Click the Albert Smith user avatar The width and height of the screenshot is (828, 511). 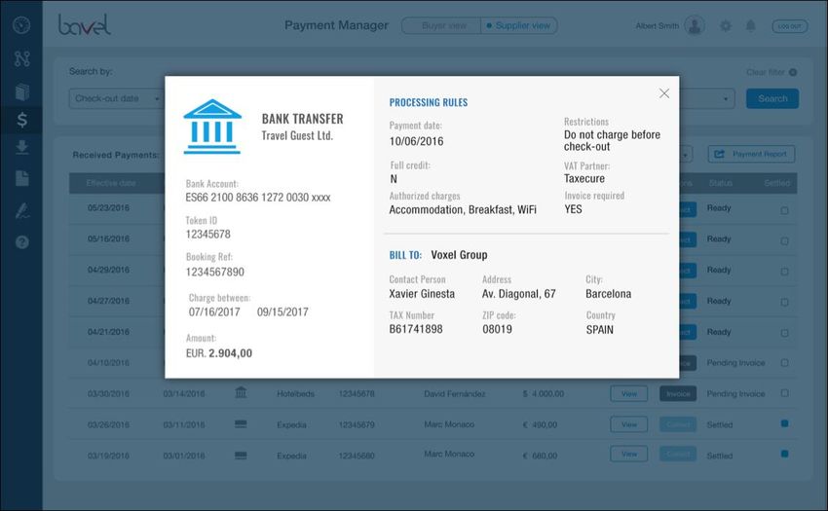(695, 25)
